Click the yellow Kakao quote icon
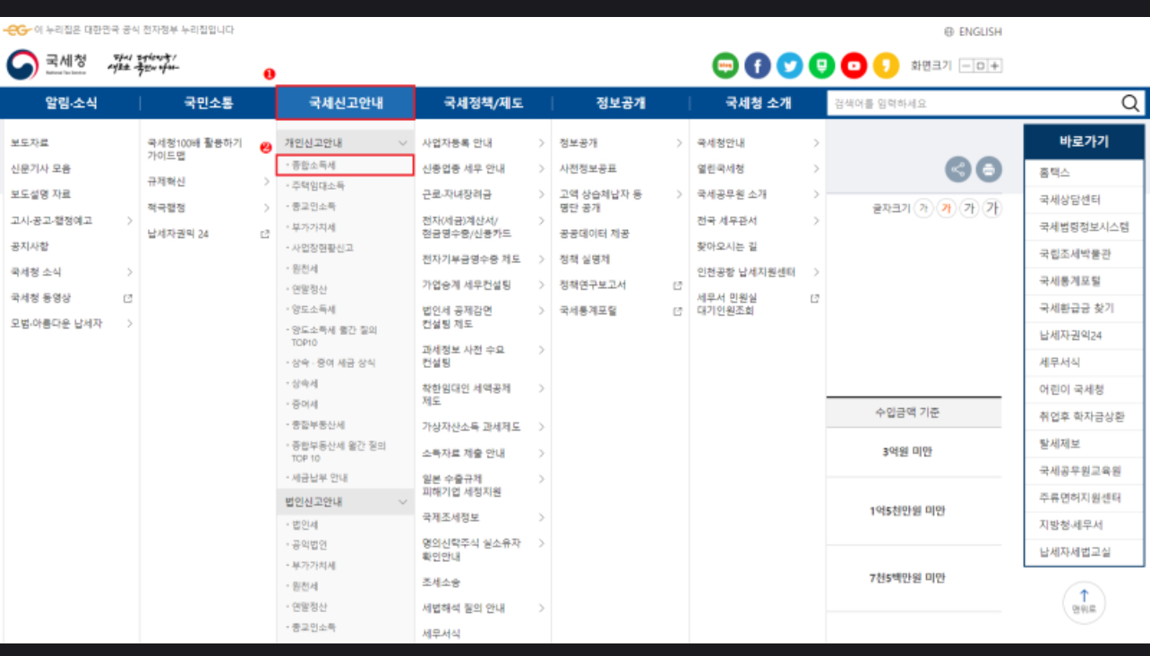Screen dimensions: 1150x656 pyautogui.click(x=886, y=65)
